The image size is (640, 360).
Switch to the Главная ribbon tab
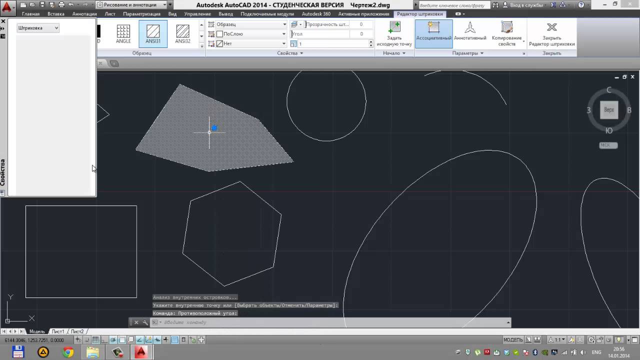30,14
